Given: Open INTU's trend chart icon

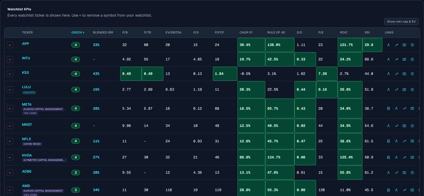Looking at the screenshot, I should [396, 59].
